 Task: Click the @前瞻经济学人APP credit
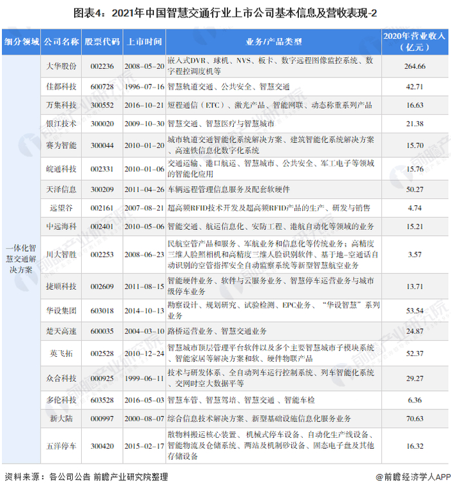(x=413, y=477)
